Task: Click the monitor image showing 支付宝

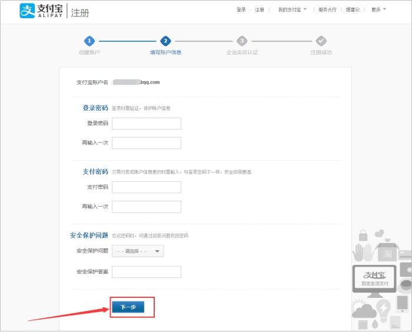Action: tap(374, 278)
